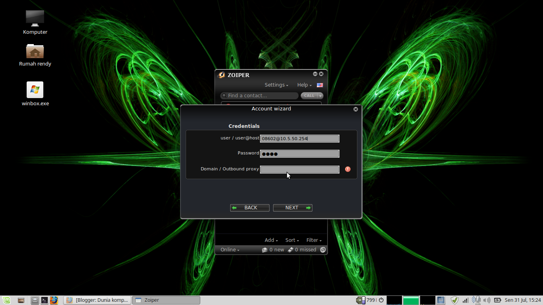This screenshot has height=305, width=543.
Task: Open the security shield tray icon
Action: [454, 300]
